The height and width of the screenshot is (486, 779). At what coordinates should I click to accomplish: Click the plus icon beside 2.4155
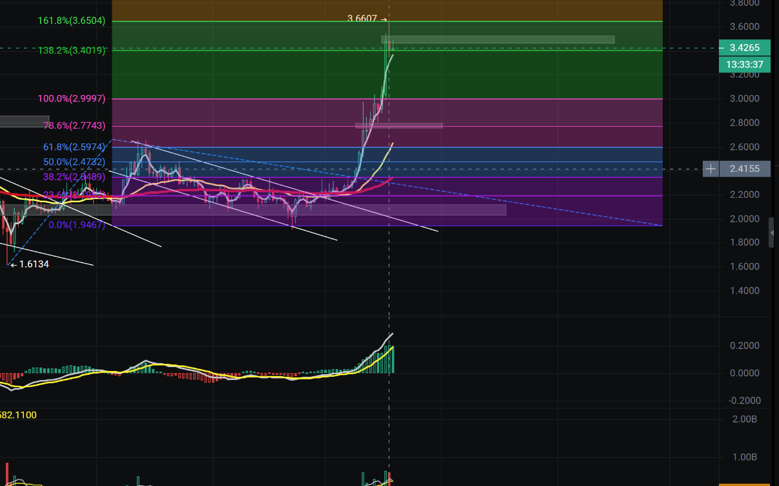pyautogui.click(x=711, y=169)
